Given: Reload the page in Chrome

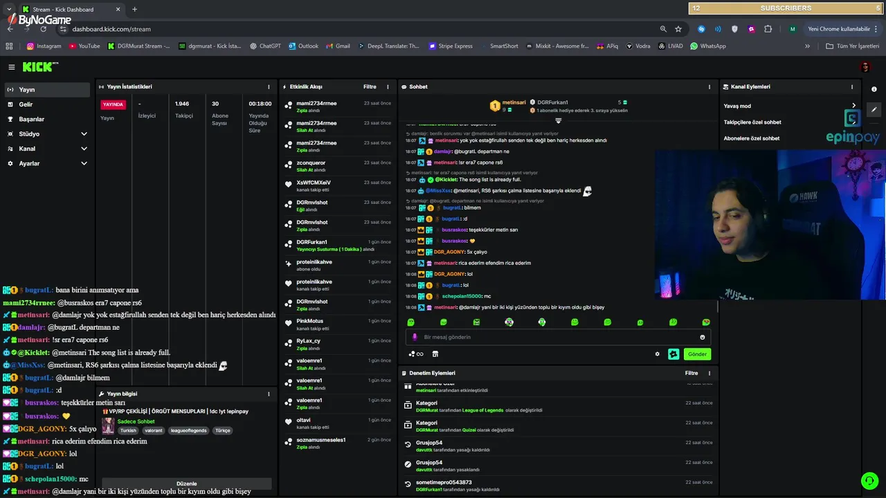Looking at the screenshot, I should pyautogui.click(x=44, y=29).
